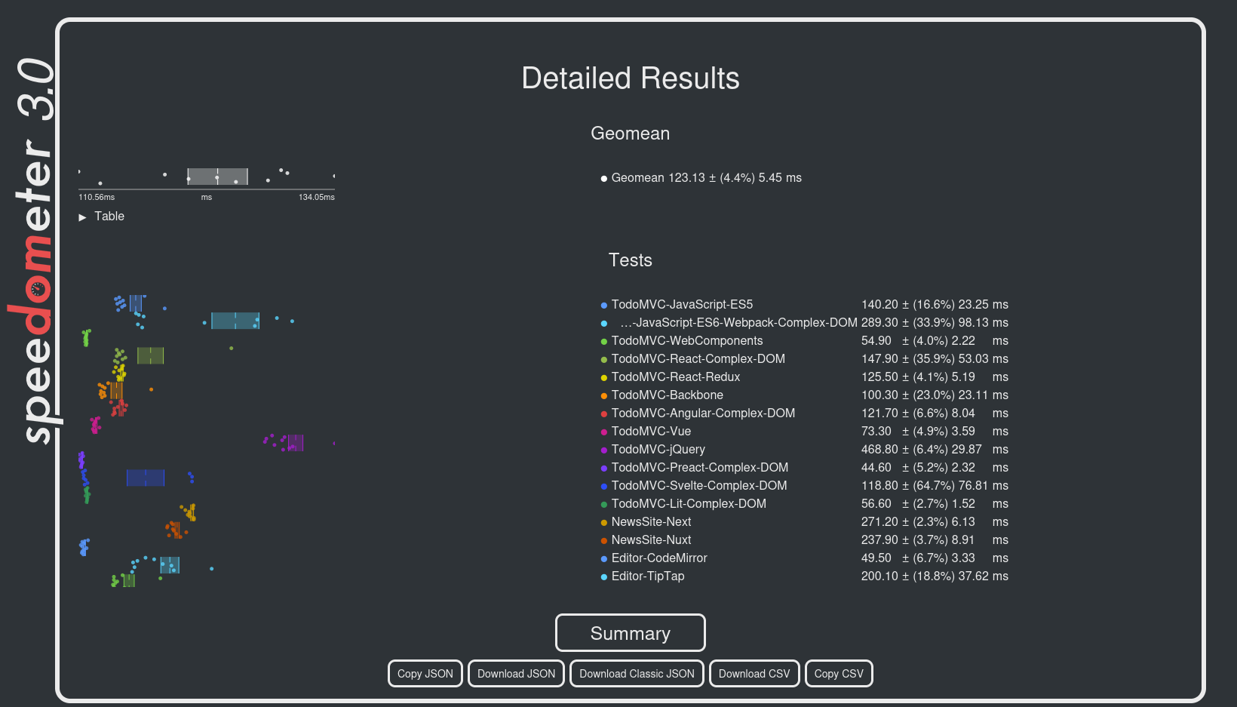Select TodoMVC-Lit-Complex-DOM test label
1237x707 pixels.
tap(689, 503)
